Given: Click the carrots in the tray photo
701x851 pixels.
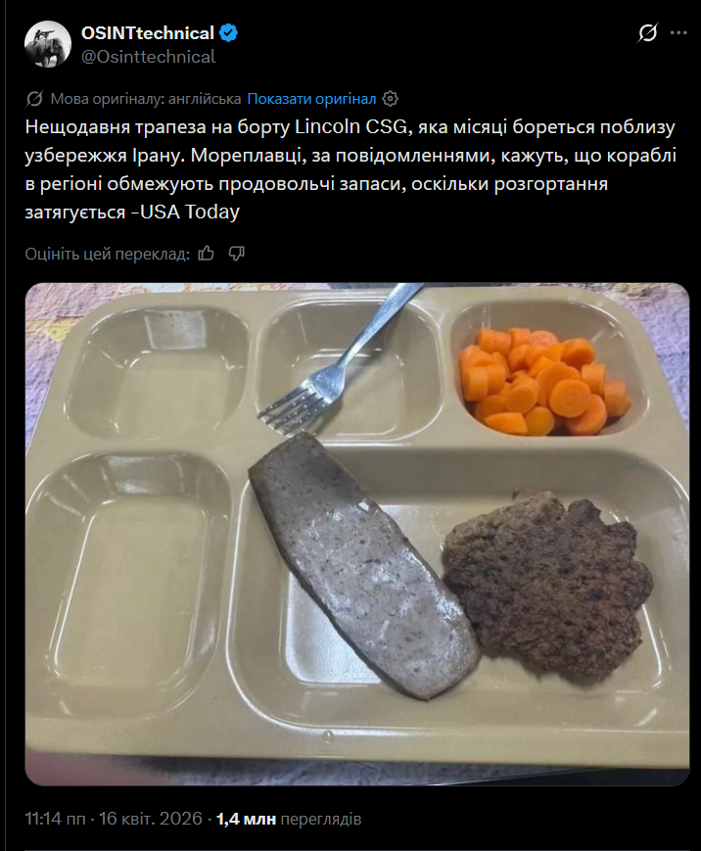Looking at the screenshot, I should click(544, 381).
